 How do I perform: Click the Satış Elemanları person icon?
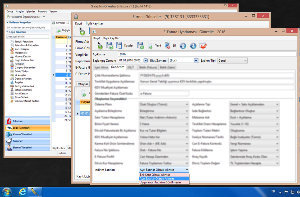click(12, 90)
